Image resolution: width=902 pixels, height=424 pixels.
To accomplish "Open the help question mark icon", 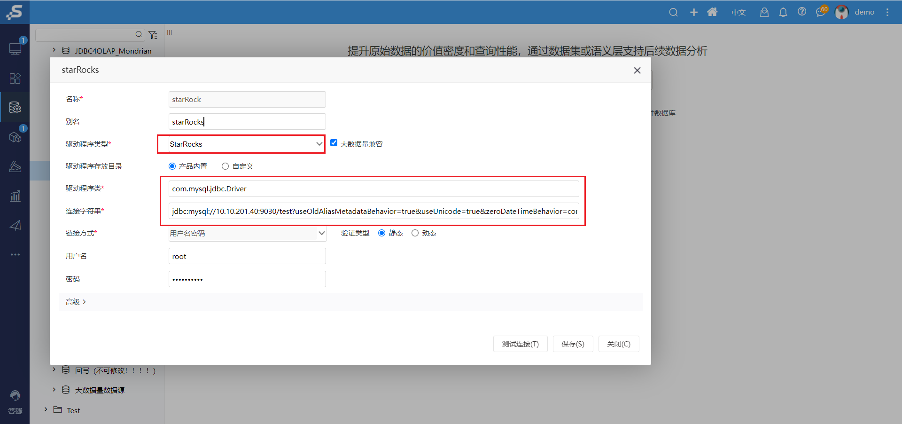I will (802, 12).
